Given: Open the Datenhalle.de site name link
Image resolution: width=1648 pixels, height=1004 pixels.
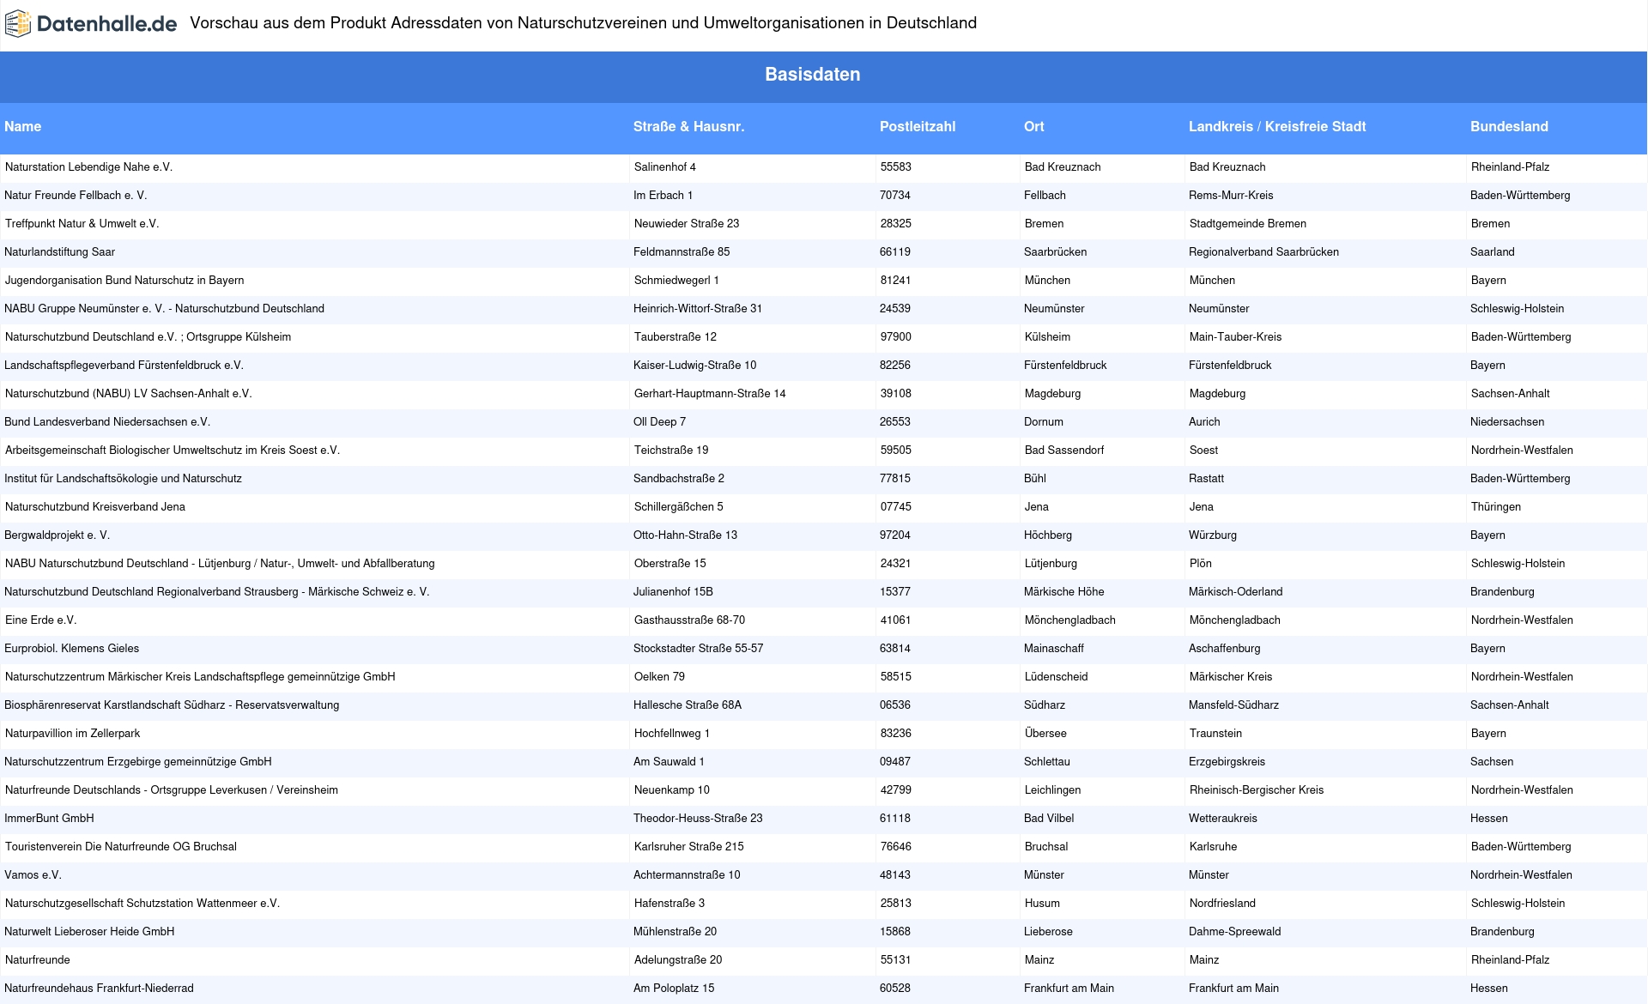Looking at the screenshot, I should pos(106,24).
